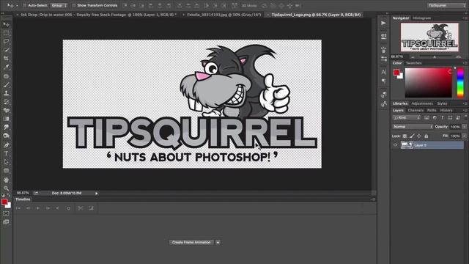Click the timeline scissors split icon
Screen dimensions: 469x264
(80, 208)
